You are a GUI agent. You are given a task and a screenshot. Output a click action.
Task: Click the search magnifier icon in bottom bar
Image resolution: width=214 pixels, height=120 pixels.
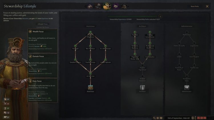click(x=154, y=118)
